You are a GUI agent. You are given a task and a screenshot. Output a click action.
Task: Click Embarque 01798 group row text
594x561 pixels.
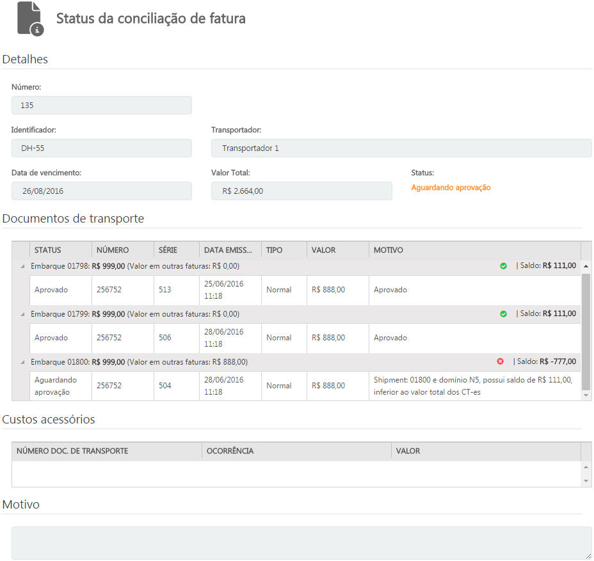[135, 266]
